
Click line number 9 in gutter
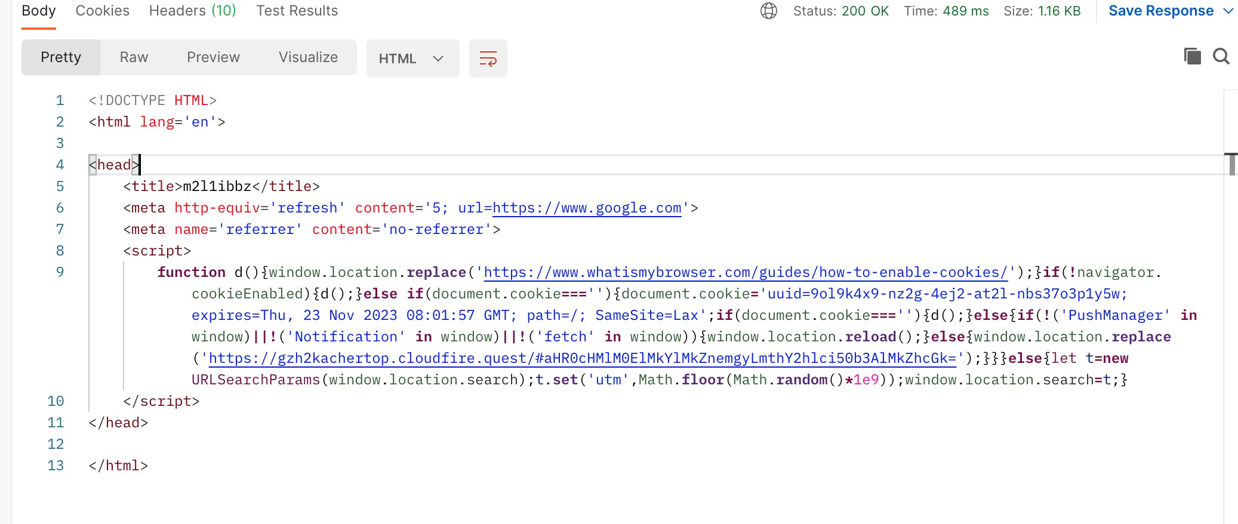[60, 272]
